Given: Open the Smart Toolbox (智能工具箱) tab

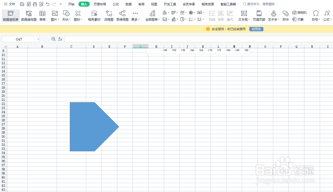Looking at the screenshot, I should pos(228,4).
